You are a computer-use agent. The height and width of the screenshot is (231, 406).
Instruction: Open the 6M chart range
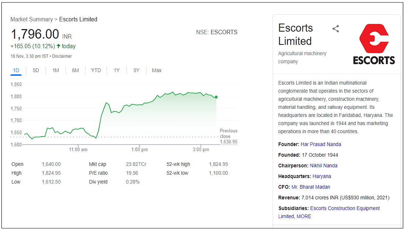tap(75, 70)
